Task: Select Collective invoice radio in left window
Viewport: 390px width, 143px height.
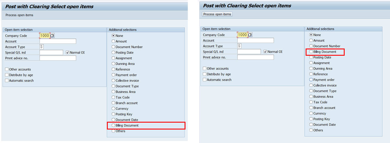Action: 113,81
